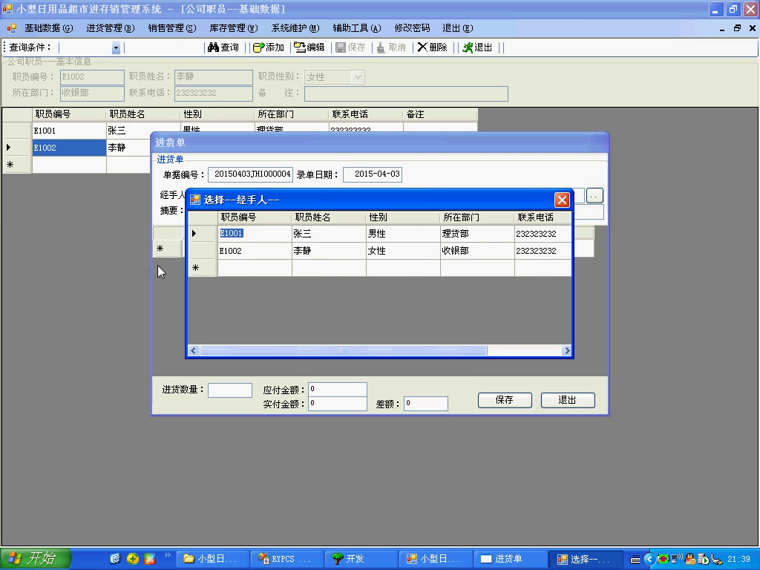Image resolution: width=760 pixels, height=570 pixels.
Task: Click the 职员姓名 column header in dialog
Action: pyautogui.click(x=329, y=217)
